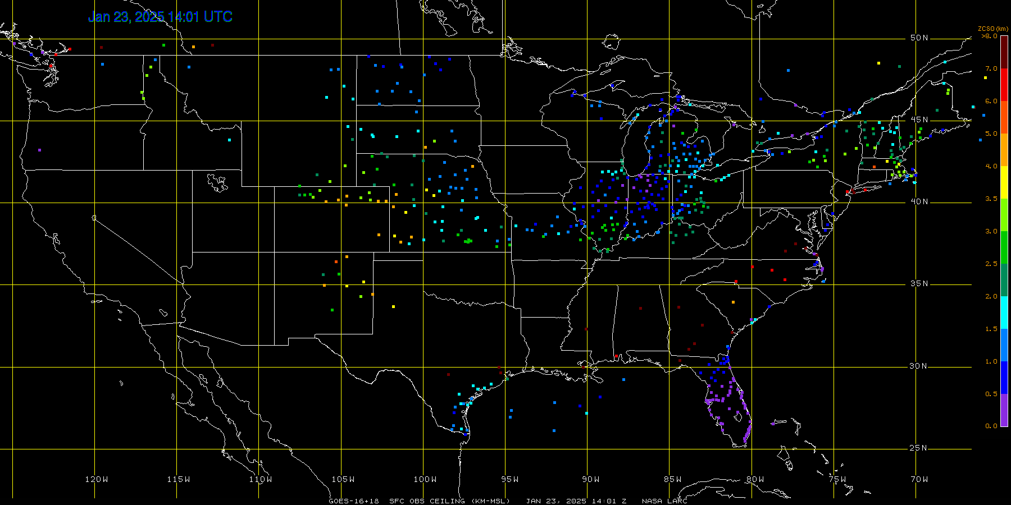
Task: Click the '105W' longitude label
Action: (x=343, y=479)
